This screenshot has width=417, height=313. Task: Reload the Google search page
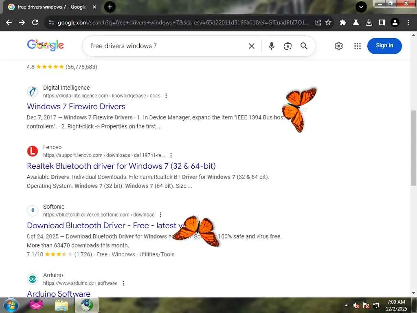[x=35, y=23]
